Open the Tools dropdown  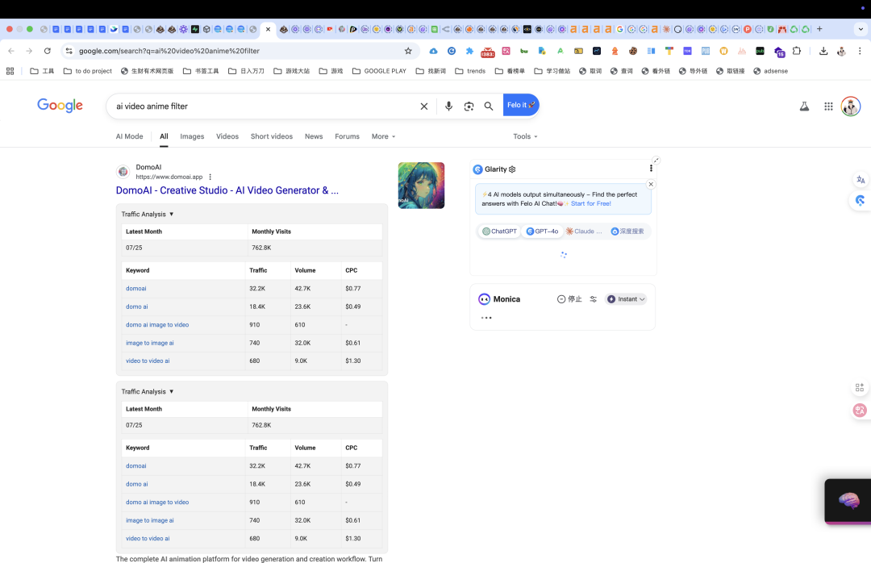pyautogui.click(x=525, y=136)
